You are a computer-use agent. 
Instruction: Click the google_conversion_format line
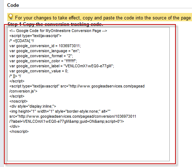pos(41,56)
